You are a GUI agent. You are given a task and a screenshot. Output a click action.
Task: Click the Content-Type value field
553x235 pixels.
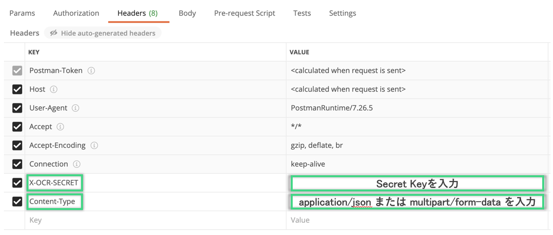click(417, 202)
